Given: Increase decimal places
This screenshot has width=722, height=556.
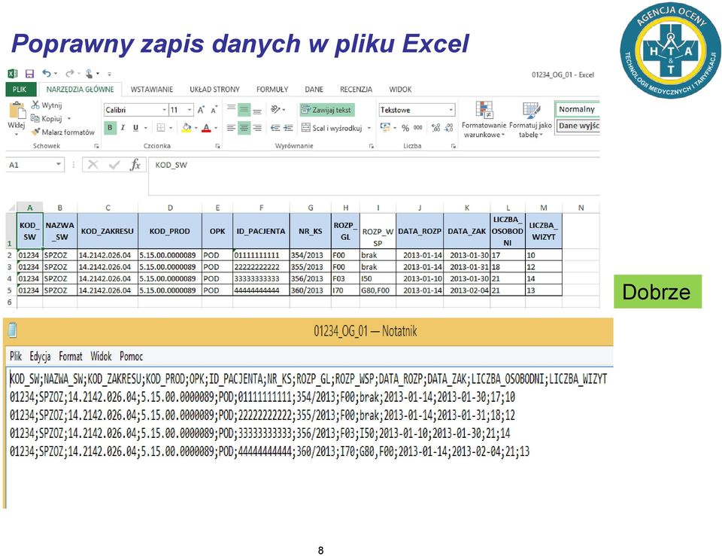Looking at the screenshot, I should 436,128.
